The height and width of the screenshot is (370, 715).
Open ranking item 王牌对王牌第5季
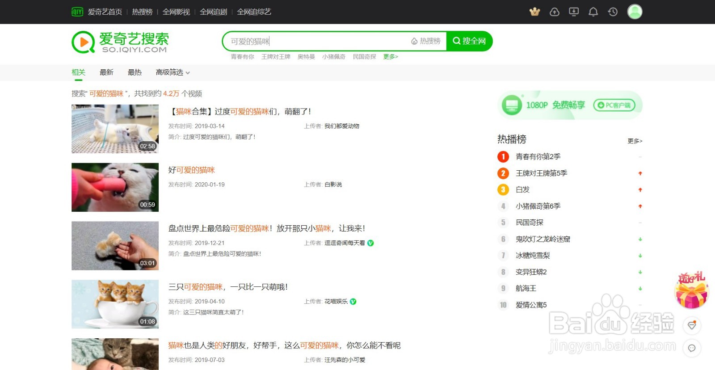pyautogui.click(x=541, y=173)
